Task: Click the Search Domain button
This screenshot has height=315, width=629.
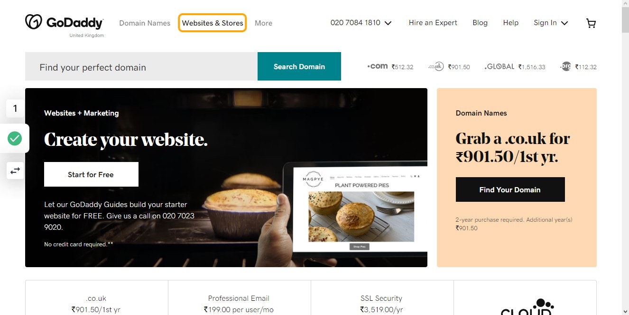Action: pyautogui.click(x=299, y=66)
